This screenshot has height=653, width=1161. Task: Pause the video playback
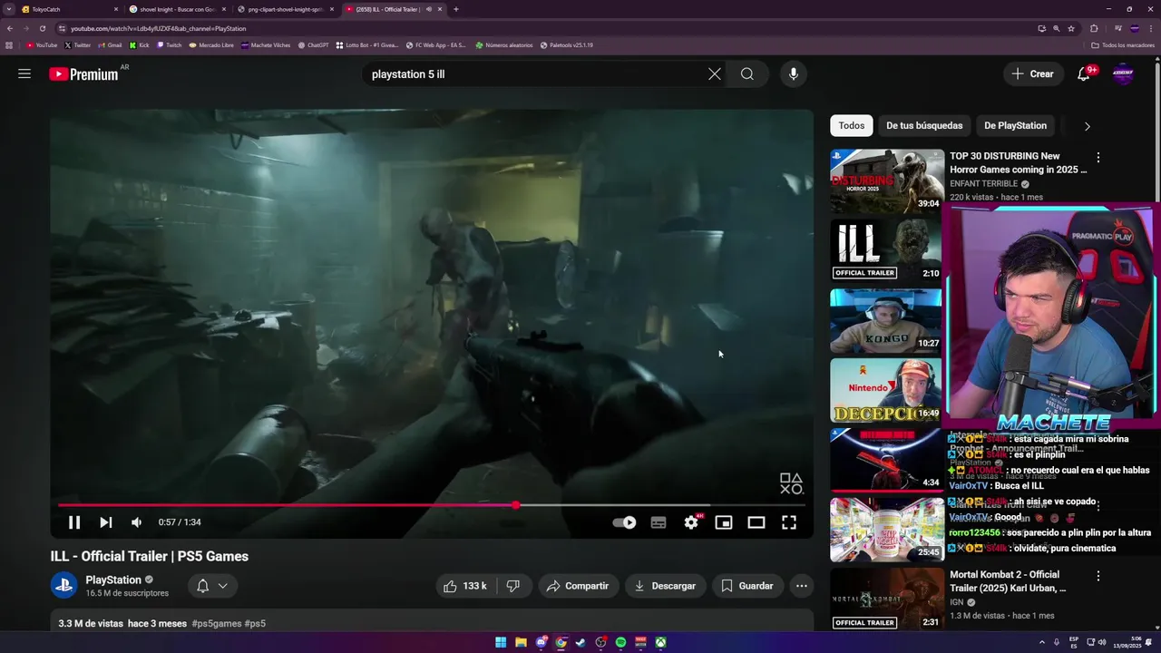coord(74,522)
